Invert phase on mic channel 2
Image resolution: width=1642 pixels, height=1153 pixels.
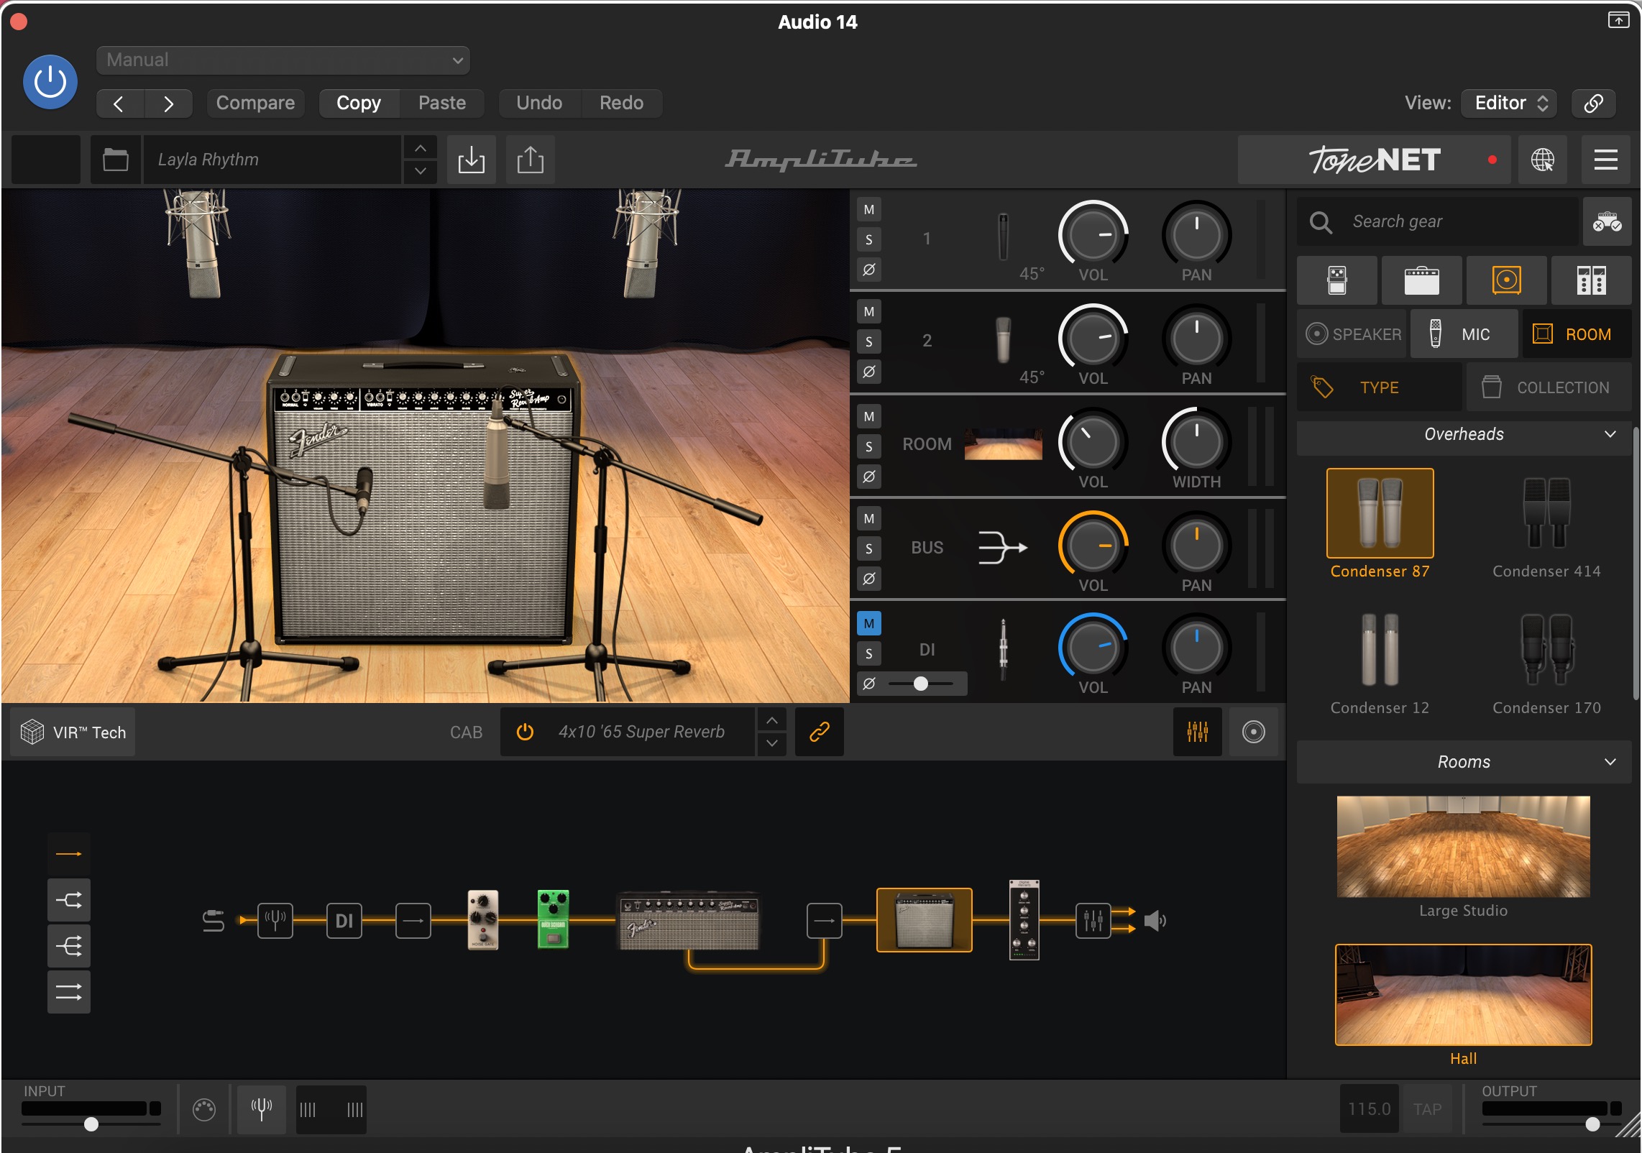[x=869, y=372]
